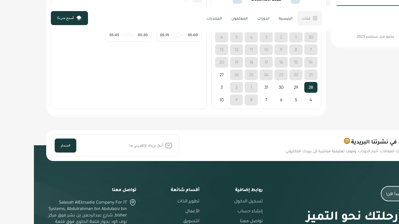Go to the المعلمون page
Screen dimensions: 399x224
click(x=240, y=18)
